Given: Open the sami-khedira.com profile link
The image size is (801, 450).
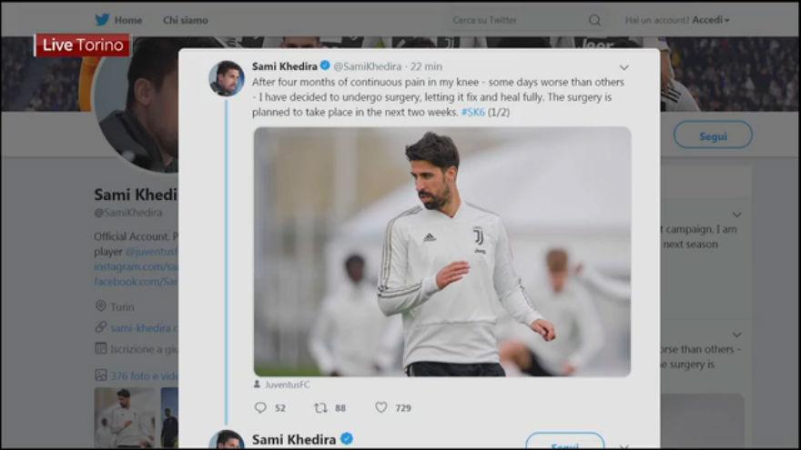Looking at the screenshot, I should 141,327.
